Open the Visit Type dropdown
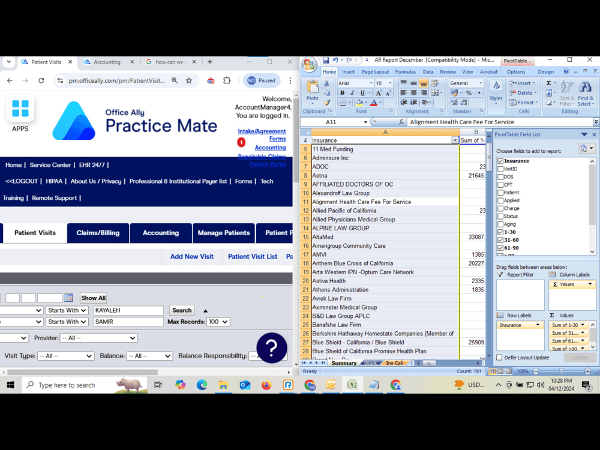Viewport: 600px width, 450px height. (66, 356)
